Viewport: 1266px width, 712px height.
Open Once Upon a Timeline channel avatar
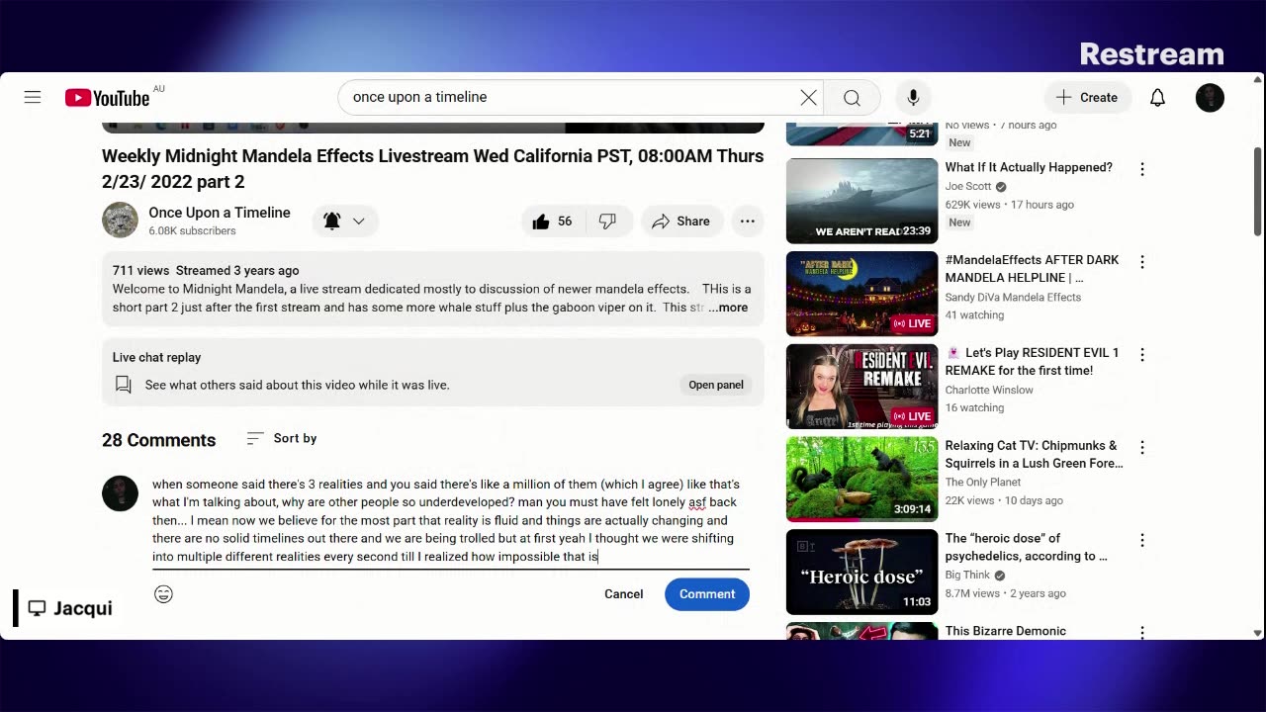pyautogui.click(x=120, y=221)
